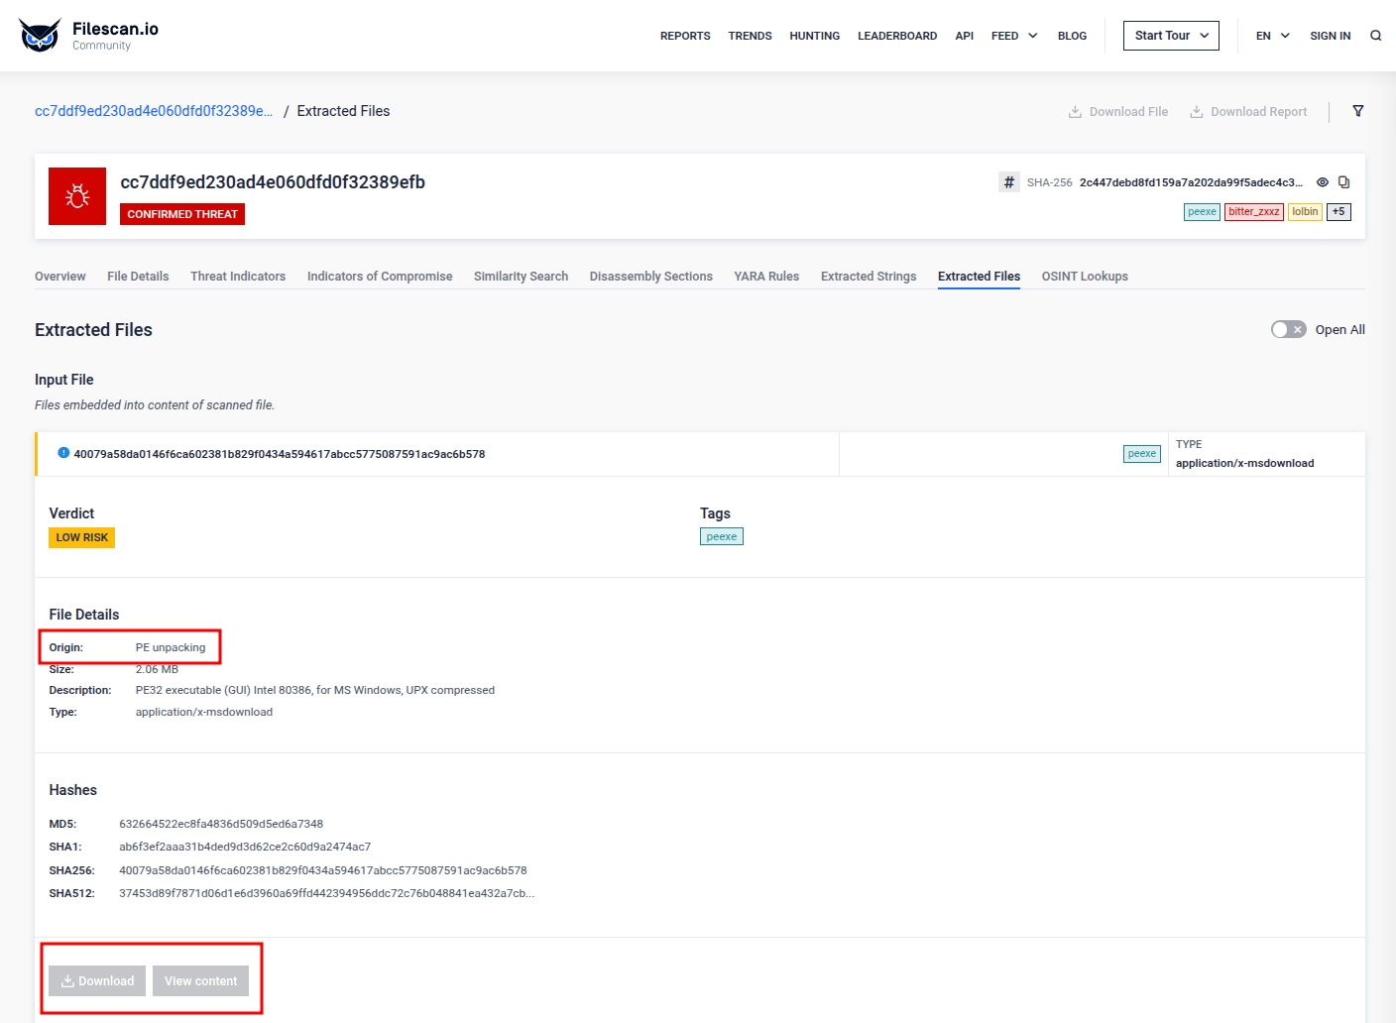Screen dimensions: 1396x1023
Task: Click the View content button
Action: point(200,981)
